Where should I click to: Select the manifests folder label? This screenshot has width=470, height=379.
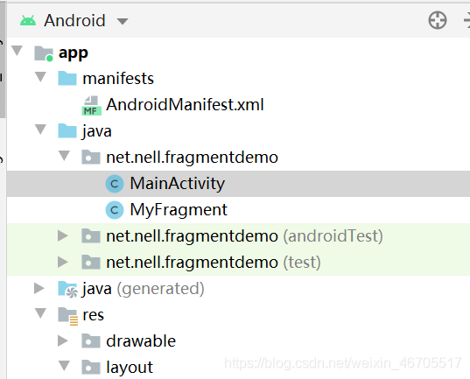(x=118, y=79)
